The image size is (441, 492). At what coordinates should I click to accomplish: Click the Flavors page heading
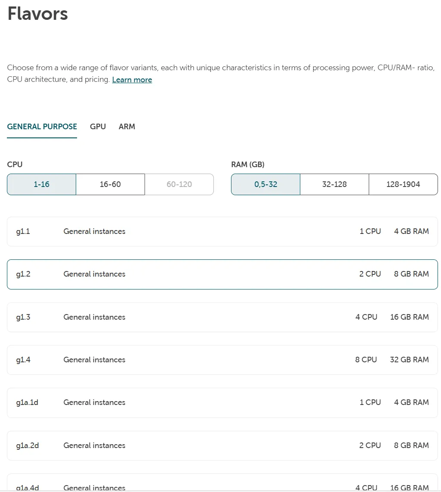(37, 14)
